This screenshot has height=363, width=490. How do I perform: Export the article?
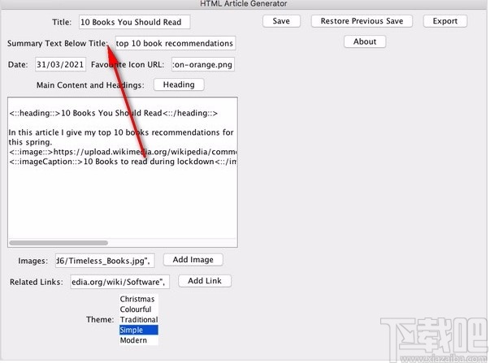[445, 21]
